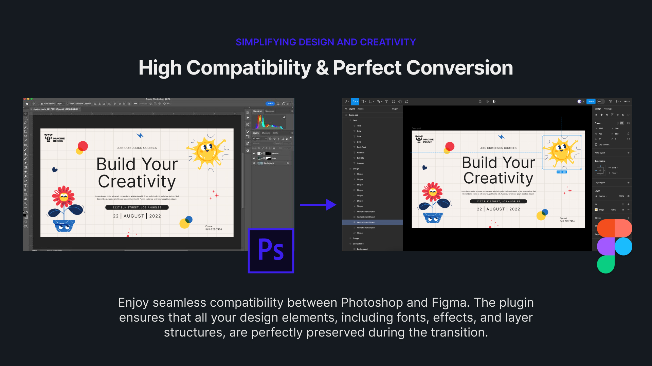The height and width of the screenshot is (366, 652).
Task: Enable Clip content checkbox
Action: 596,145
